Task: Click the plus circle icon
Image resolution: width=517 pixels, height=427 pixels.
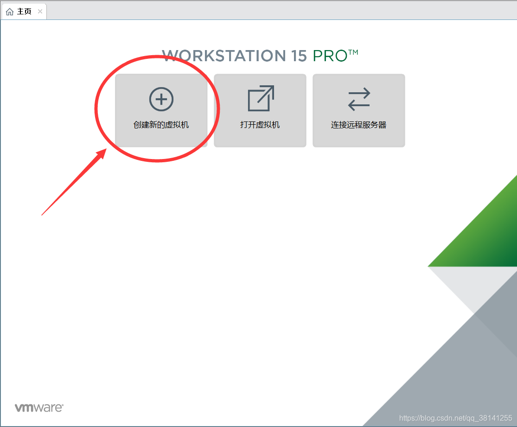Action: (161, 99)
